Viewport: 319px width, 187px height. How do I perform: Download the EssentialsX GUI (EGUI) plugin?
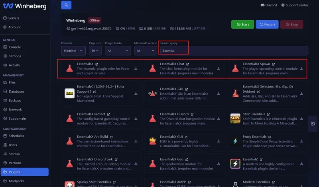click(219, 141)
